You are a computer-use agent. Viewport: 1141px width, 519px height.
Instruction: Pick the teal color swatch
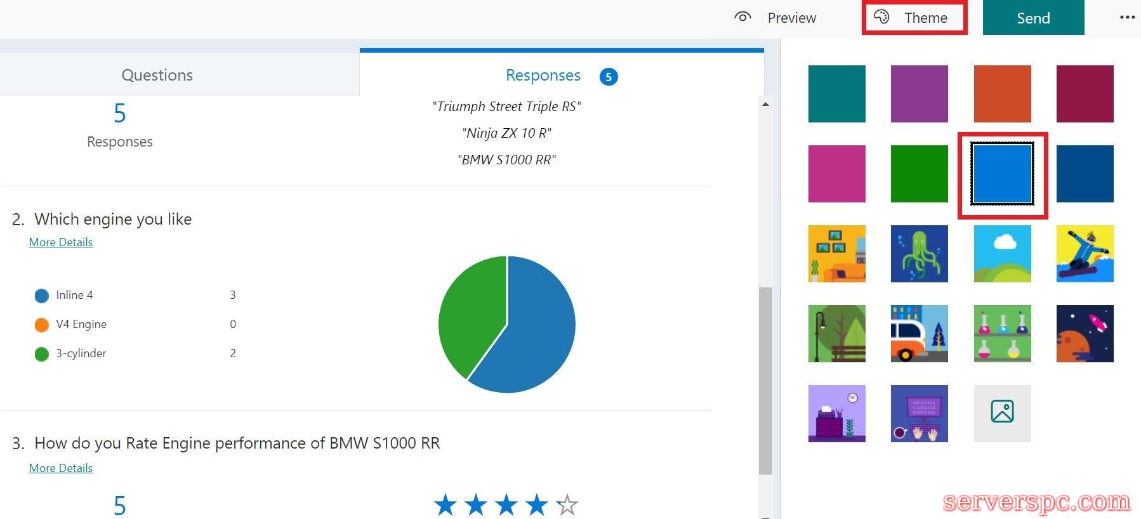836,94
